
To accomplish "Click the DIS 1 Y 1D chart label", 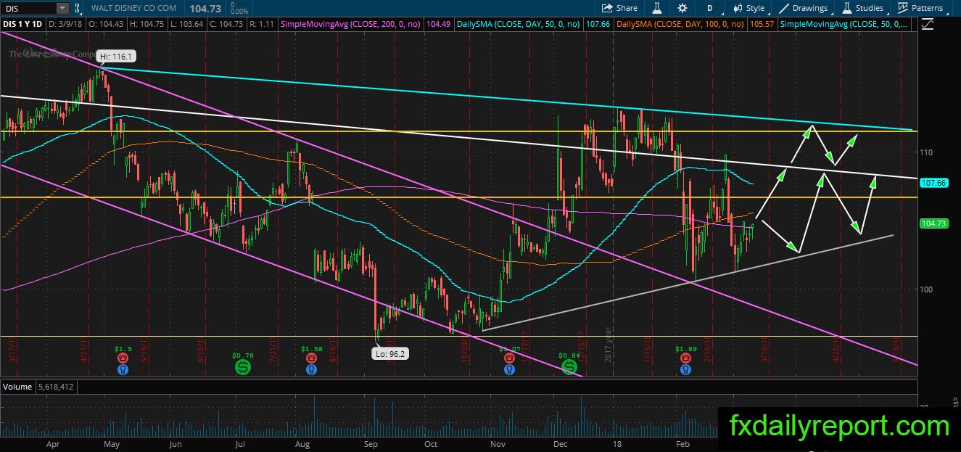I will pyautogui.click(x=22, y=24).
